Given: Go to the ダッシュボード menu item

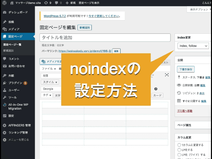Looking at the screenshot, I should pyautogui.click(x=18, y=12).
